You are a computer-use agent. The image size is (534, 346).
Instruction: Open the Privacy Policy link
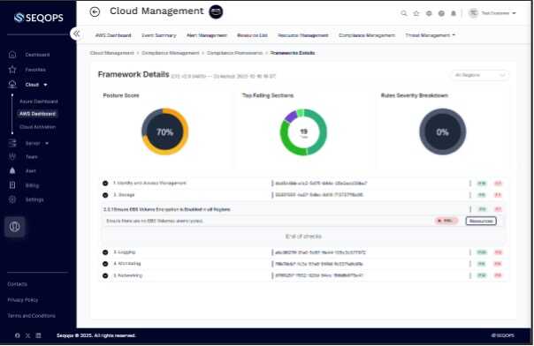23,300
